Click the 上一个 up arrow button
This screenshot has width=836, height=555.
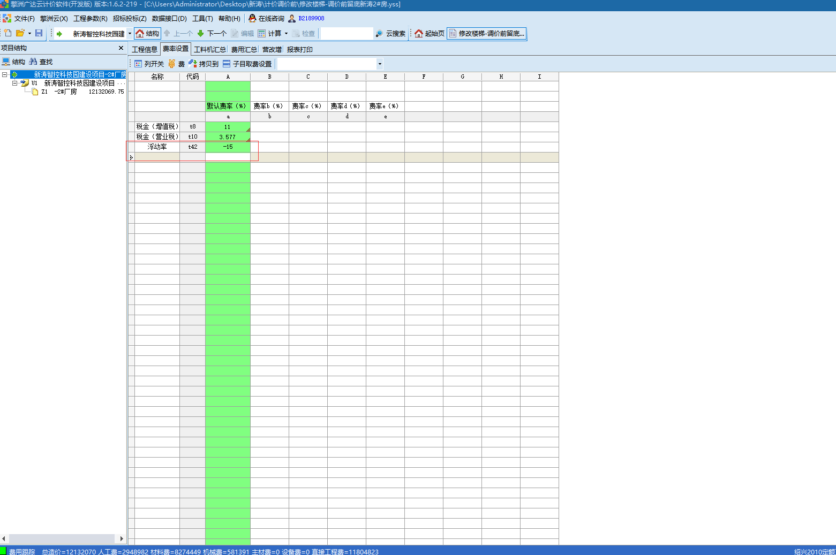tap(178, 33)
